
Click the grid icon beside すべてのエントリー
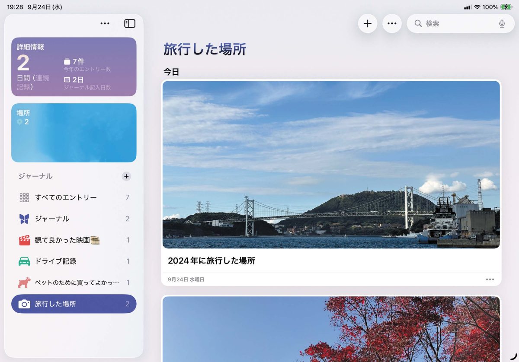(x=24, y=197)
